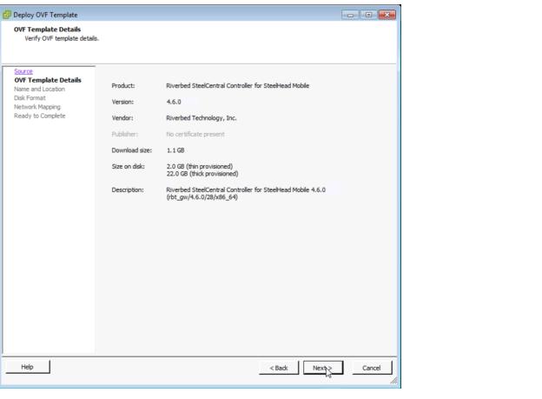Click '22.0 GB (thick provisioned)' text
Image resolution: width=542 pixels, height=399 pixels.
tap(202, 174)
